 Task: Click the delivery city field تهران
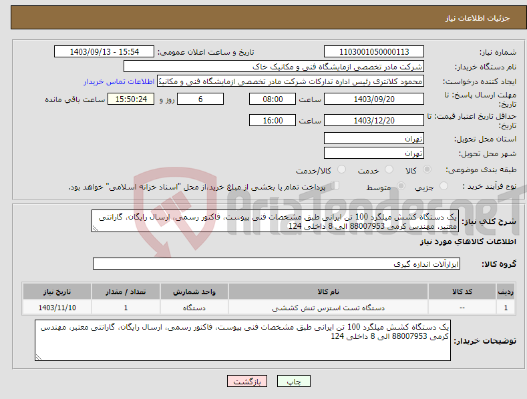coord(374,153)
